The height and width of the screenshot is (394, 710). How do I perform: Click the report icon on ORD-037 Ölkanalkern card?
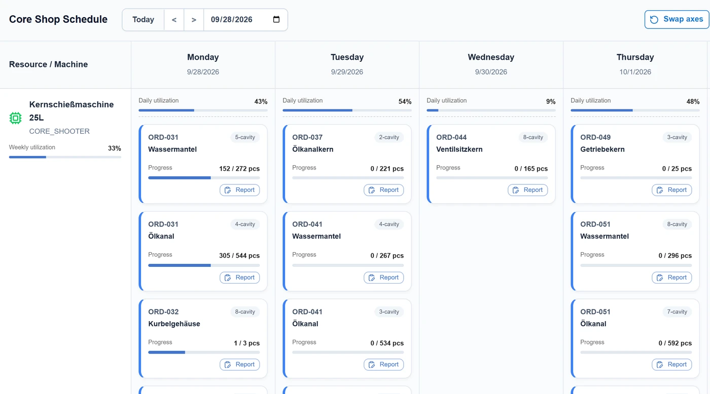372,190
